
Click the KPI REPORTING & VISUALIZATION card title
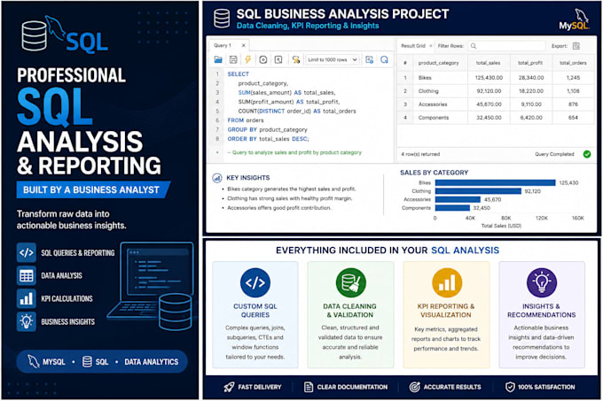446,311
